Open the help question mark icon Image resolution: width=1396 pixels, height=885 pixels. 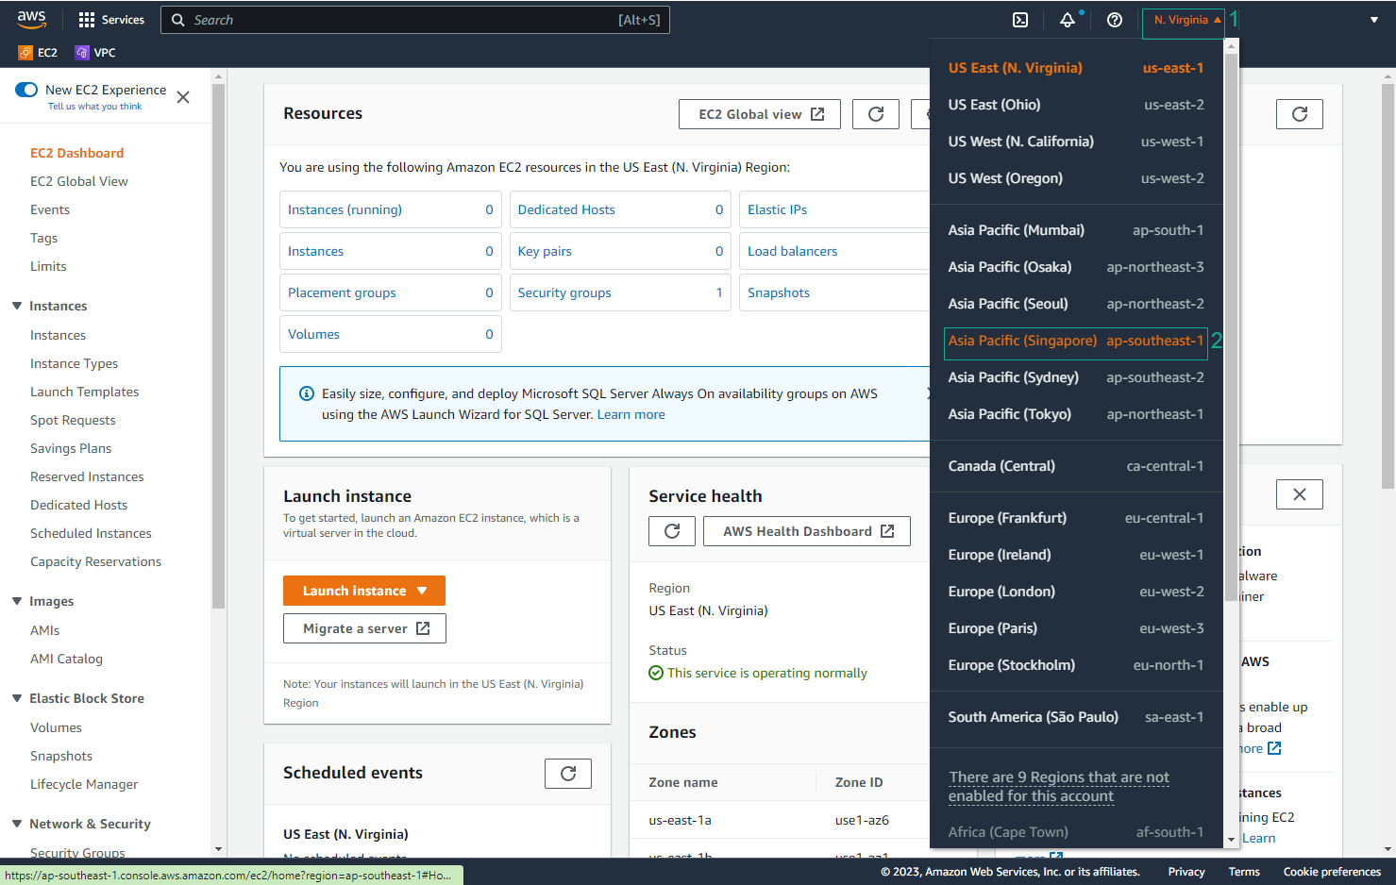[x=1115, y=20]
